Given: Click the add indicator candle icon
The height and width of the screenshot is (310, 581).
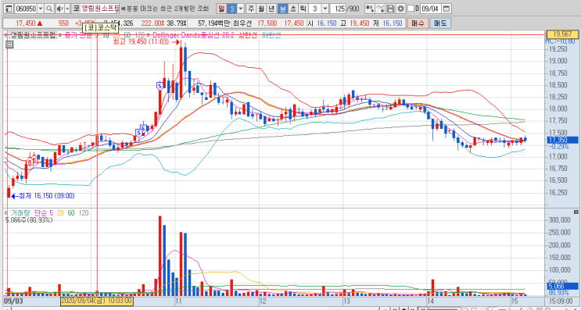Looking at the screenshot, I should [369, 8].
